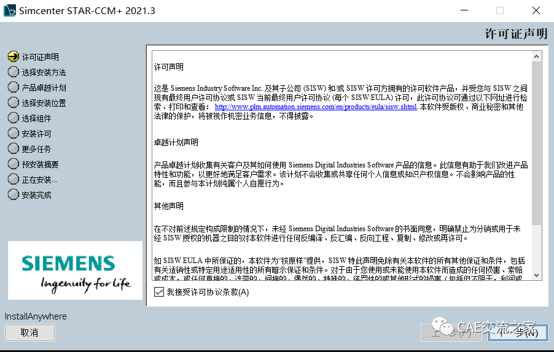This screenshot has width=554, height=352.
Task: Click the 许可声明 heading in license text
Action: click(x=168, y=67)
